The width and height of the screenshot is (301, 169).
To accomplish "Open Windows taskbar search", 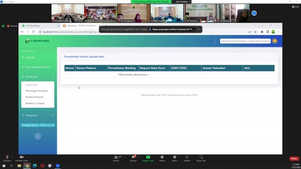I will coord(11,166).
